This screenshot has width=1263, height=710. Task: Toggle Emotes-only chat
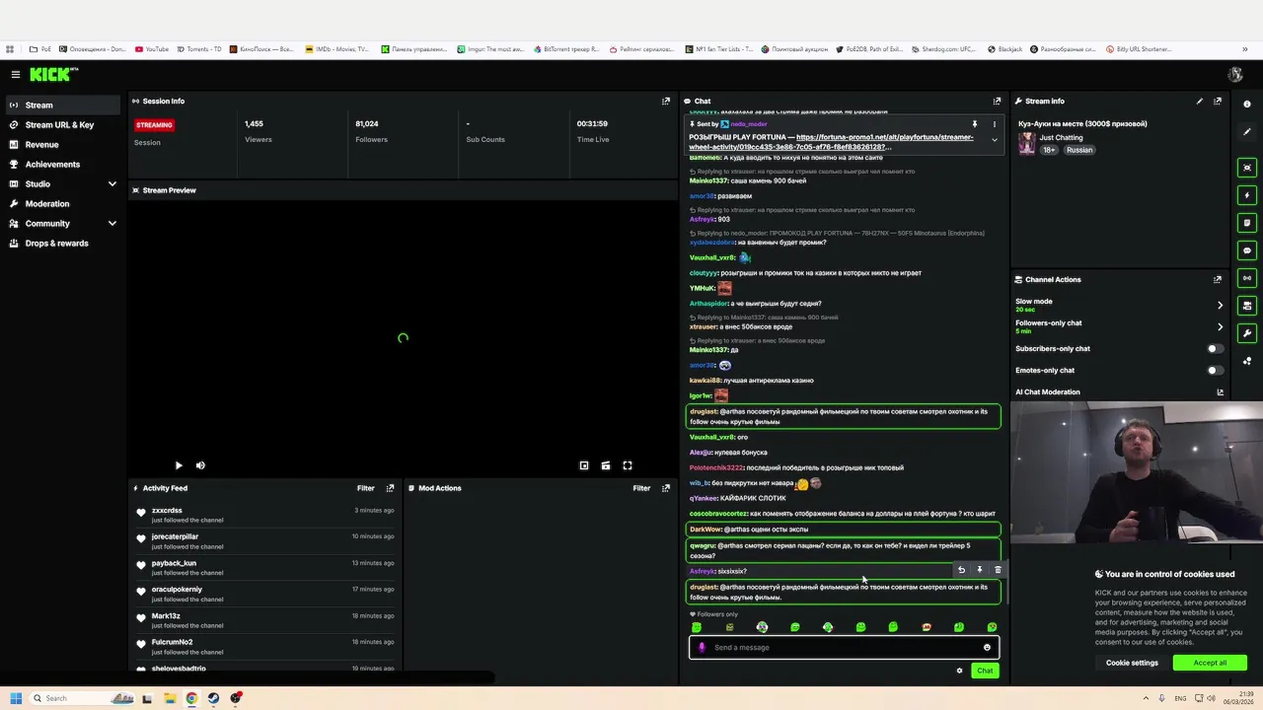click(x=1216, y=370)
